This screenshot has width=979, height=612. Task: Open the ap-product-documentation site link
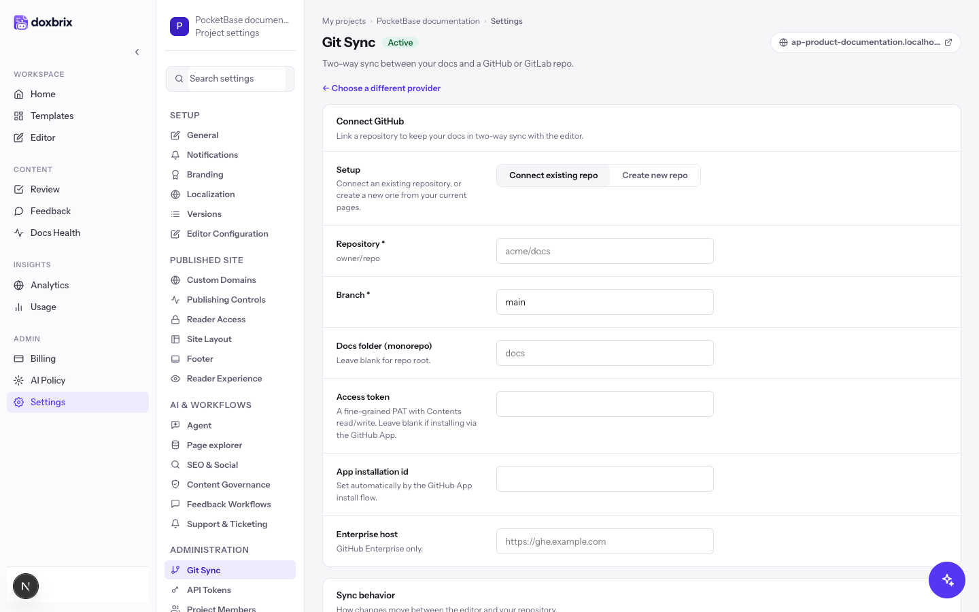(865, 42)
